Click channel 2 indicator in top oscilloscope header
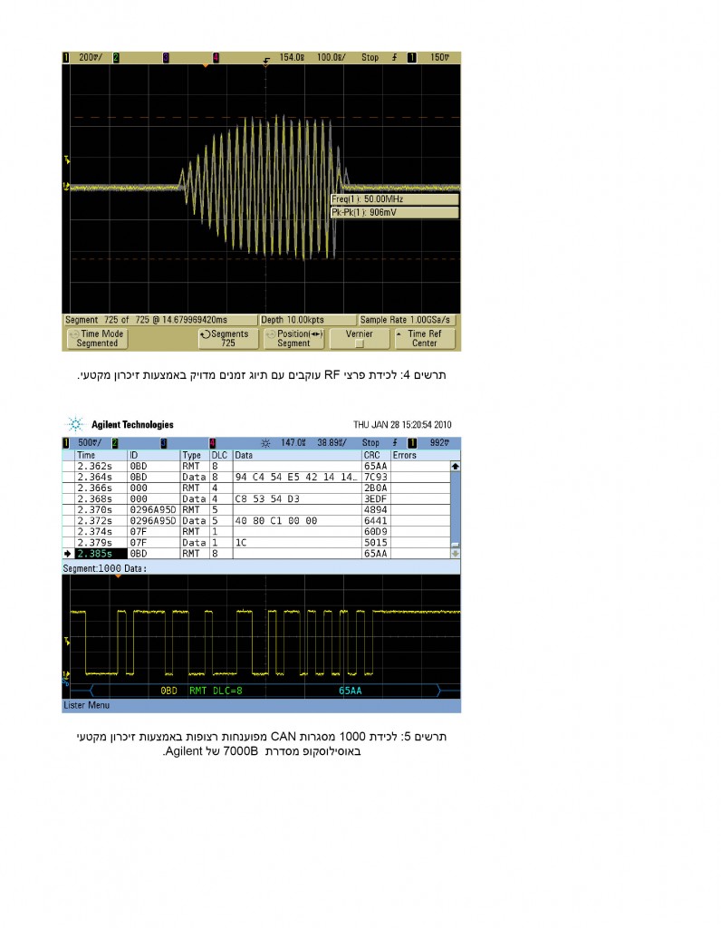The width and height of the screenshot is (721, 928). tap(116, 57)
